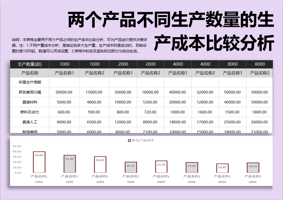Select the 生产数量(起) header cell

coord(30,64)
